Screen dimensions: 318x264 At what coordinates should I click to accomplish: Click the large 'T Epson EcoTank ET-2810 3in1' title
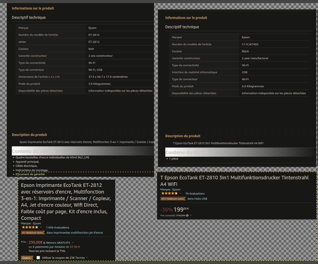234,181
